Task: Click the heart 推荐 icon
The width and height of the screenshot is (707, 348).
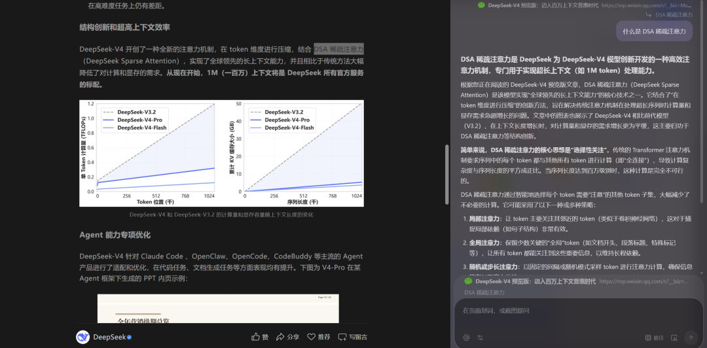Action: (x=311, y=337)
